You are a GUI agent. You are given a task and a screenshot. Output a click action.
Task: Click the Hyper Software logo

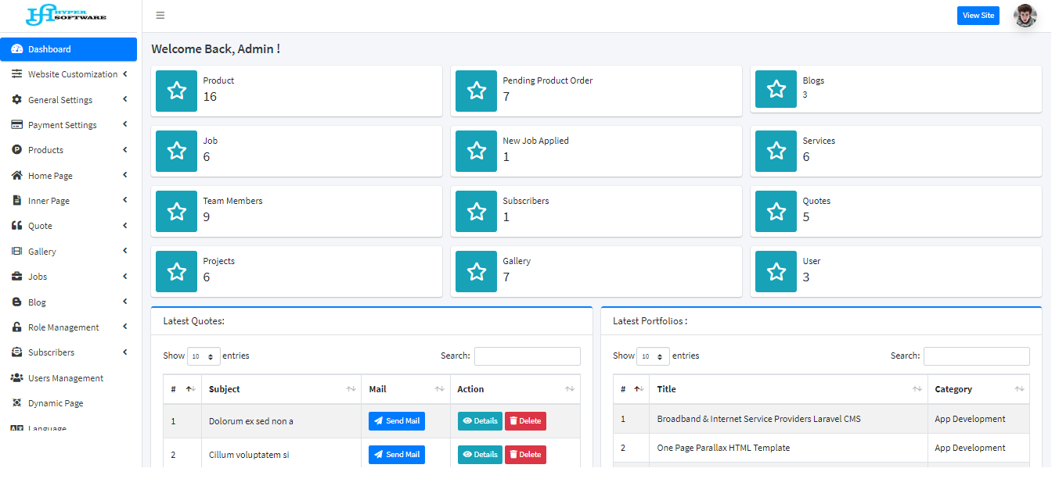tap(67, 16)
